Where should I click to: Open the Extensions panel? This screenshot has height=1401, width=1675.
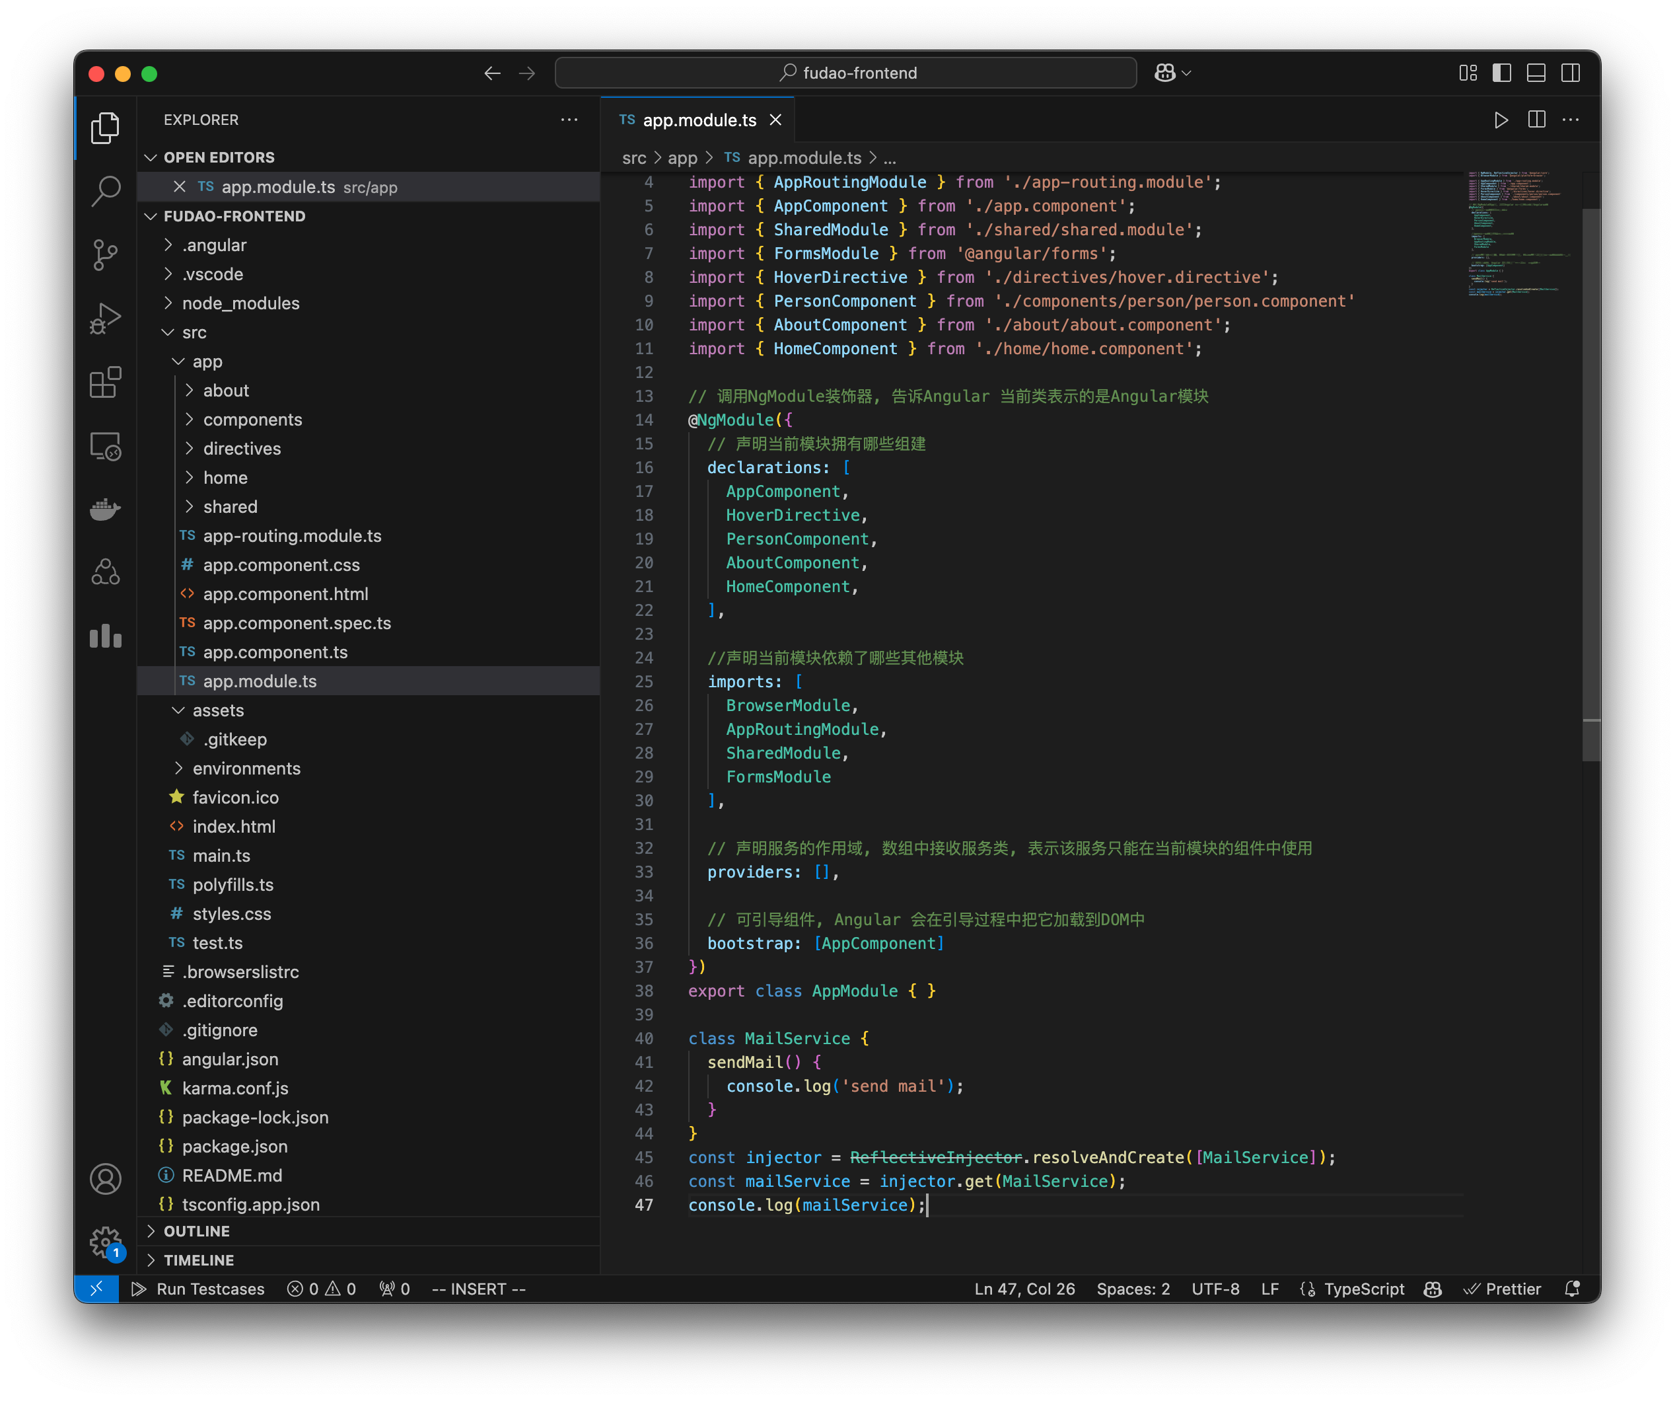point(104,382)
